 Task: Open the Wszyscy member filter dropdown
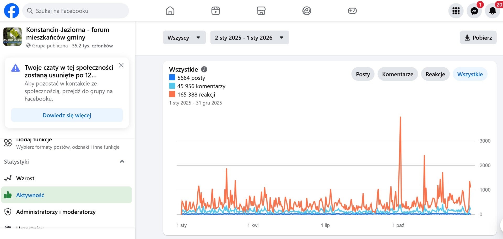184,38
